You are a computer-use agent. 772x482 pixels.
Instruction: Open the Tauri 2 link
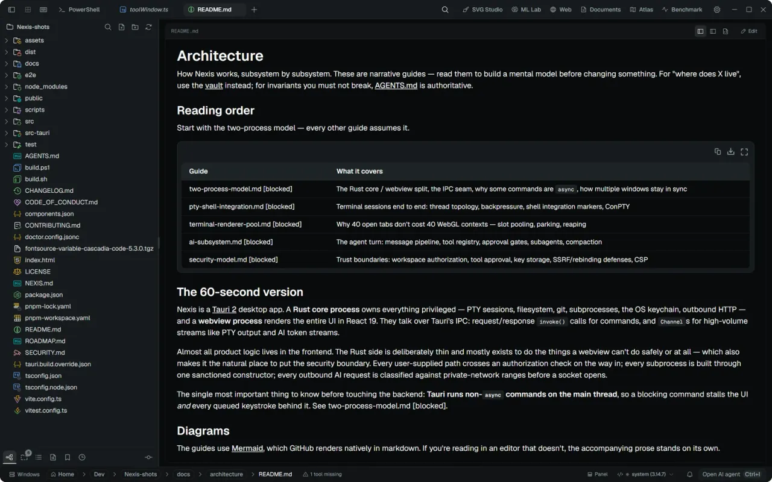click(224, 309)
